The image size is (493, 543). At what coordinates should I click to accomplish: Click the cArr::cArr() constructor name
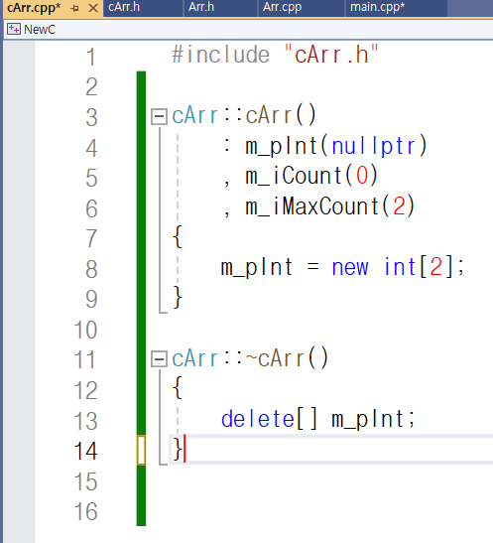244,115
